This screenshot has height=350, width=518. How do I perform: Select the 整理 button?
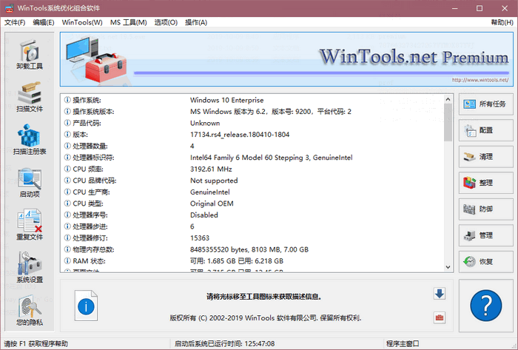pyautogui.click(x=485, y=183)
